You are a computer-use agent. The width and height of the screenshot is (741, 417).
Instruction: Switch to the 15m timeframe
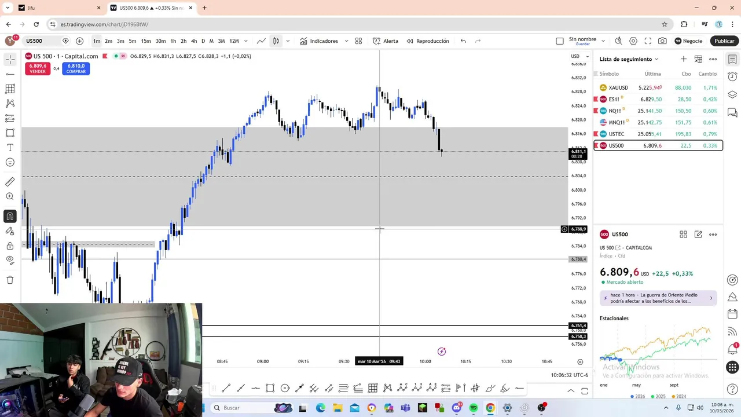(146, 41)
